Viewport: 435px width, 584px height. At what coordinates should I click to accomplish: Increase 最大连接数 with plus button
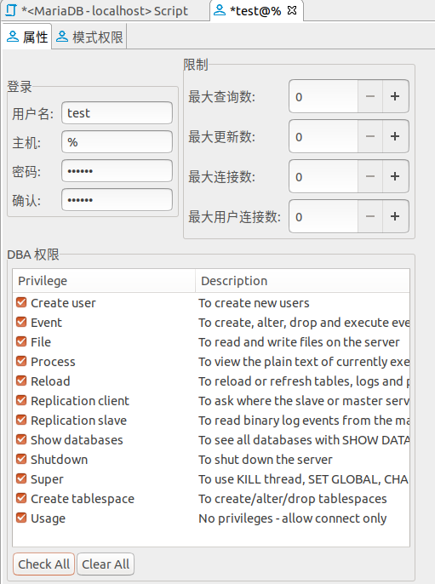[x=395, y=176]
